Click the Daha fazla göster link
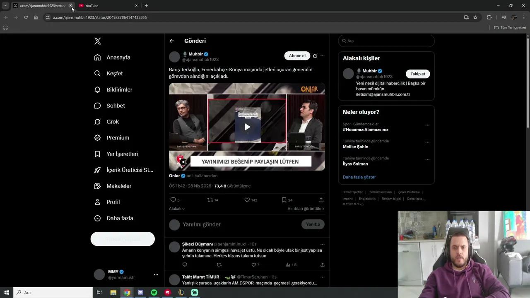Image resolution: width=530 pixels, height=298 pixels. 359,177
